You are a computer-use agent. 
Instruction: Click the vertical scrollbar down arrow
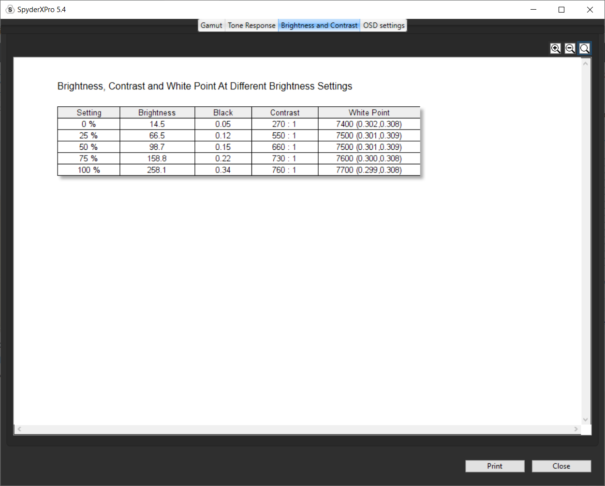(586, 420)
